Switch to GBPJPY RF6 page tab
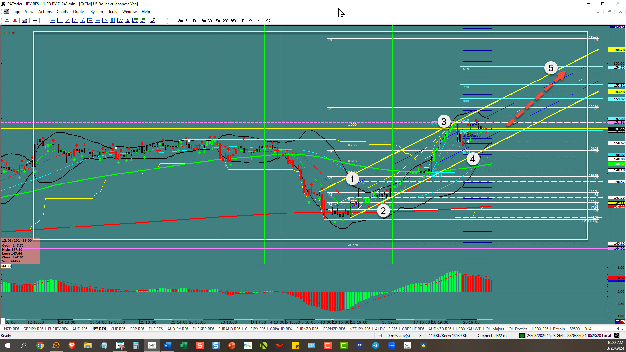Viewport: 626px width, 352px height. click(x=33, y=329)
